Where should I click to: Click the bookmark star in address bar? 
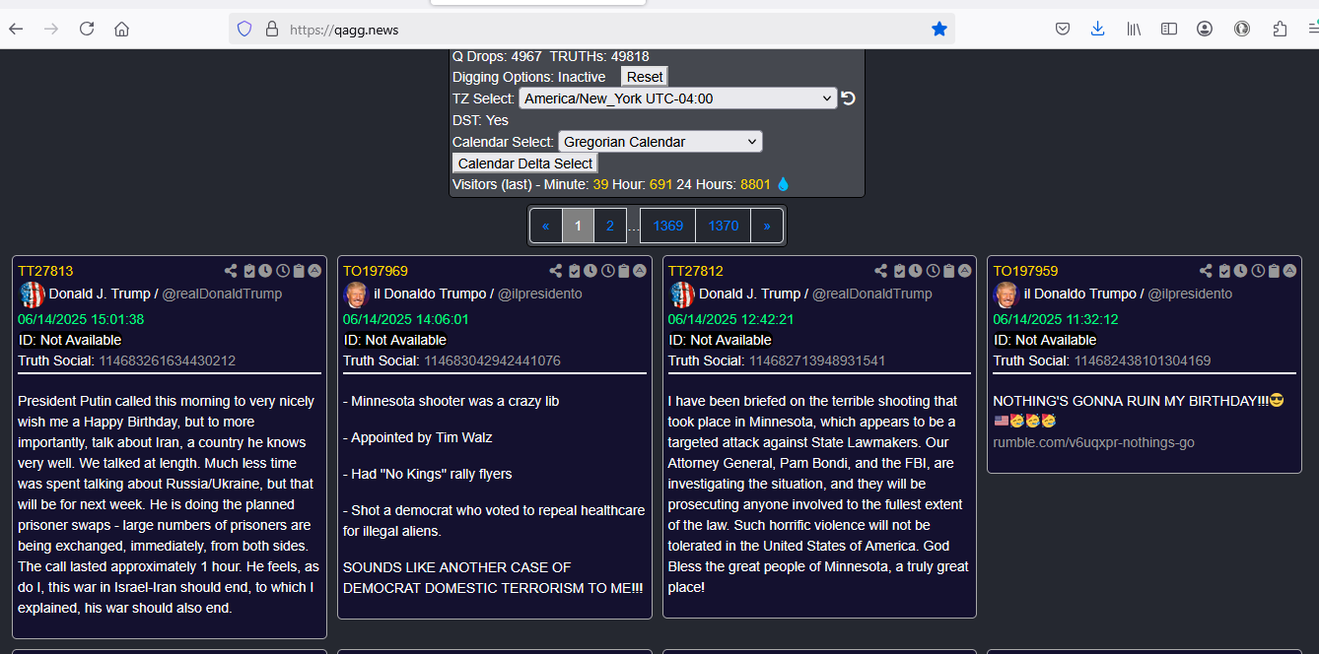click(x=939, y=30)
